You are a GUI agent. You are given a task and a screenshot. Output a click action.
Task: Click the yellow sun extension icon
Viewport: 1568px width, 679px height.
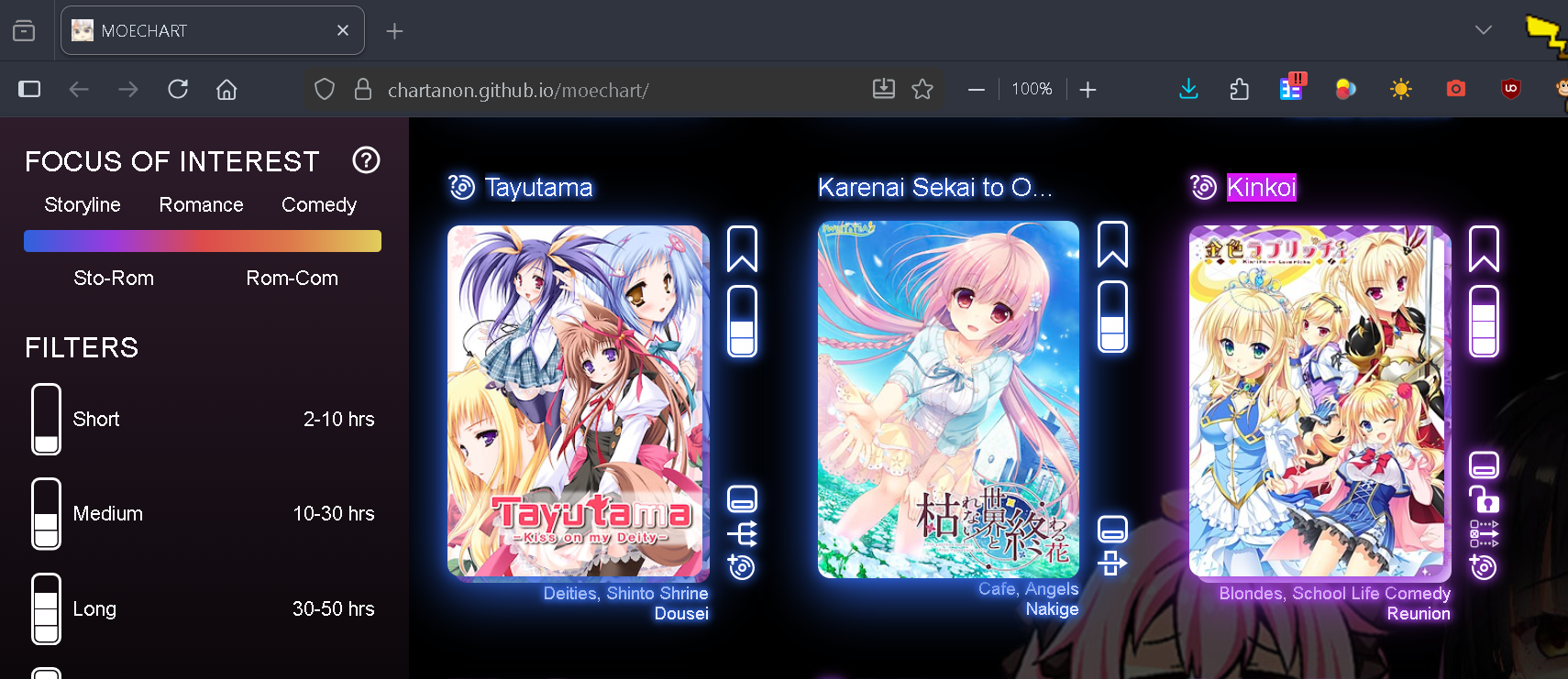coord(1401,89)
